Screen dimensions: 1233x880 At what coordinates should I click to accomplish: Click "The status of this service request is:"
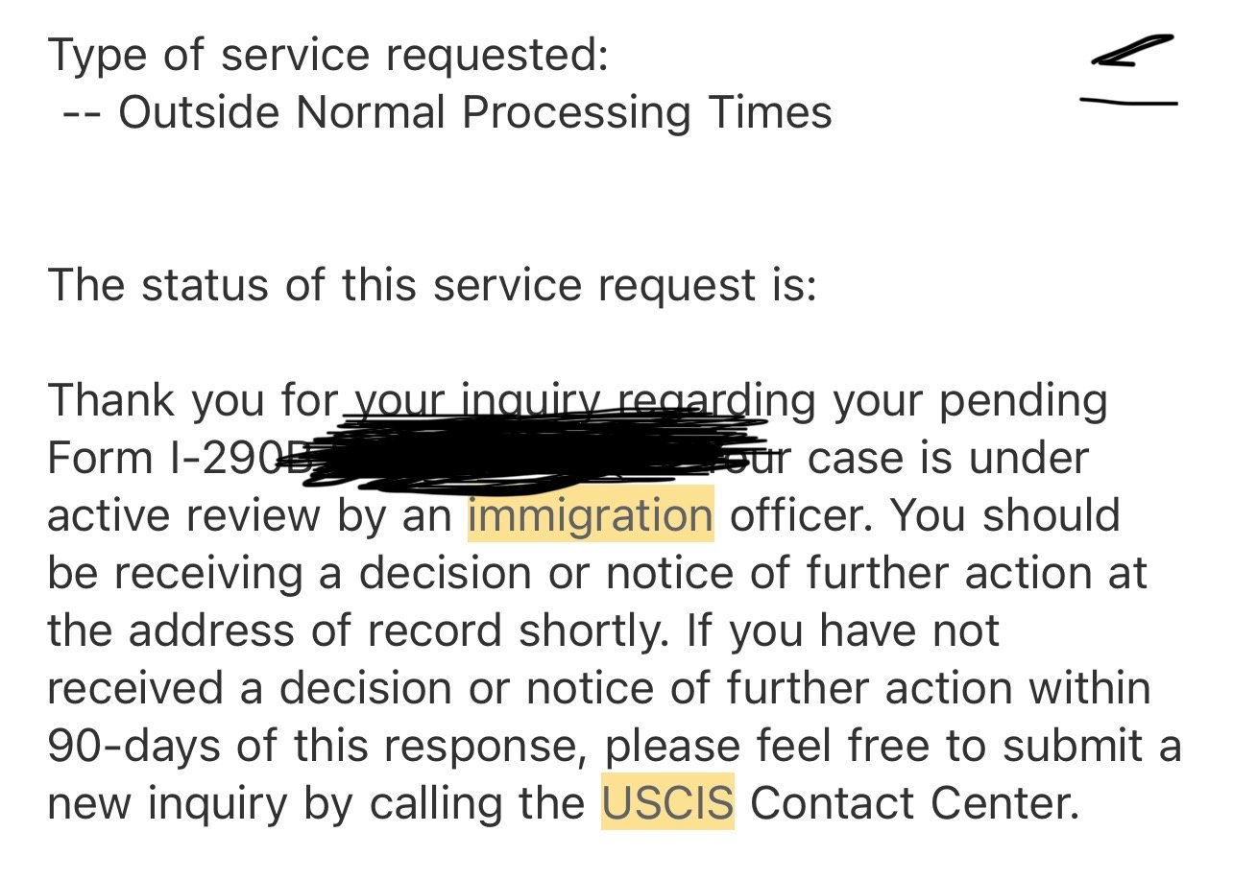(x=432, y=286)
